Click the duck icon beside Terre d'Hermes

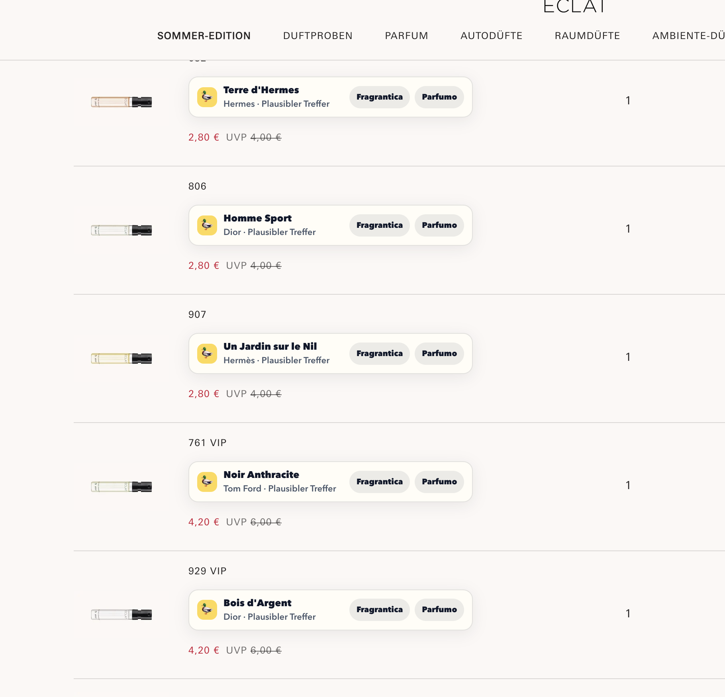pyautogui.click(x=207, y=97)
